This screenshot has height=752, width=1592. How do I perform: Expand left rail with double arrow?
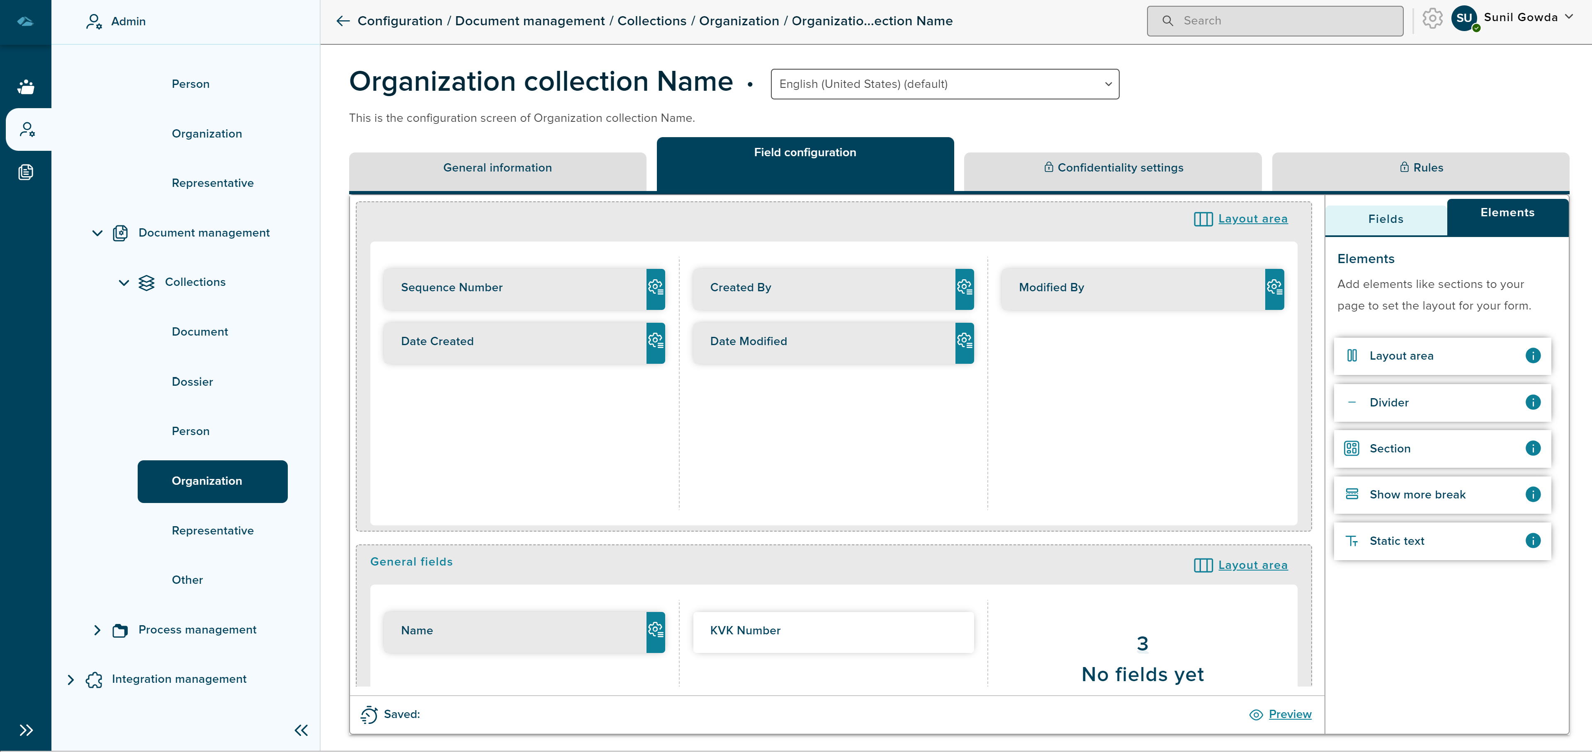pos(25,730)
